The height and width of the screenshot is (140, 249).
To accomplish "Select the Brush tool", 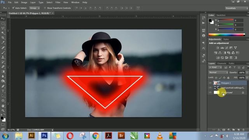I will (x=3, y=52).
